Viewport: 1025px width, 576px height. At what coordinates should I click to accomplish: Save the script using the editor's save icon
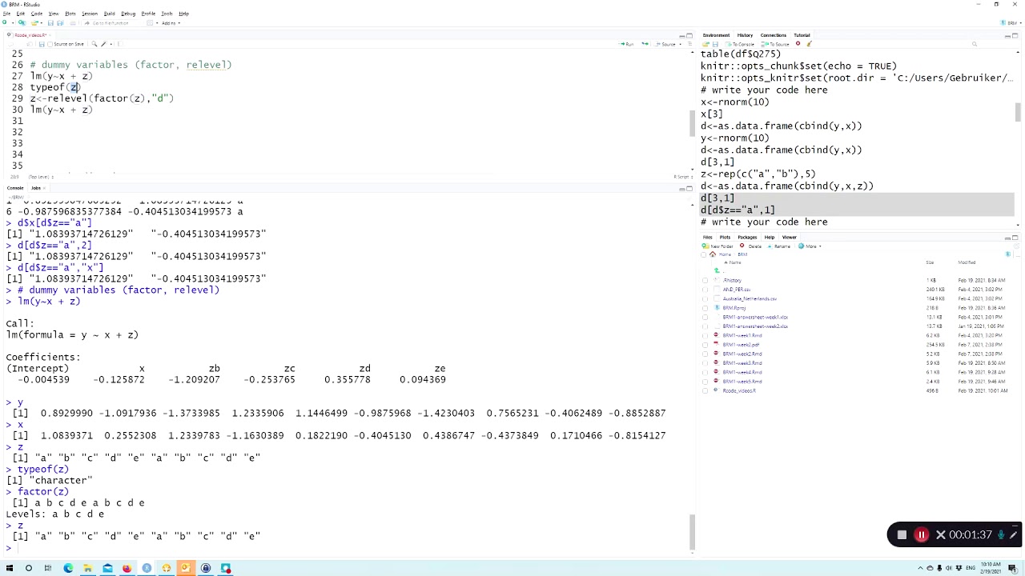click(x=42, y=44)
